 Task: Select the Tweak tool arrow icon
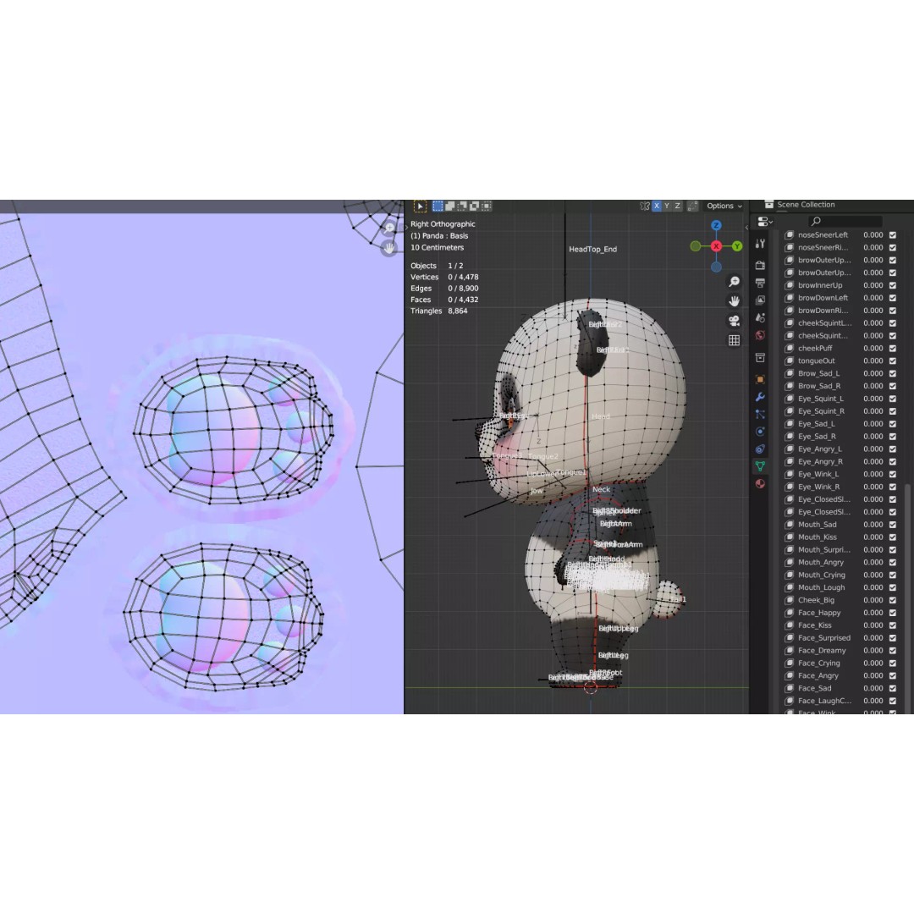pyautogui.click(x=420, y=206)
